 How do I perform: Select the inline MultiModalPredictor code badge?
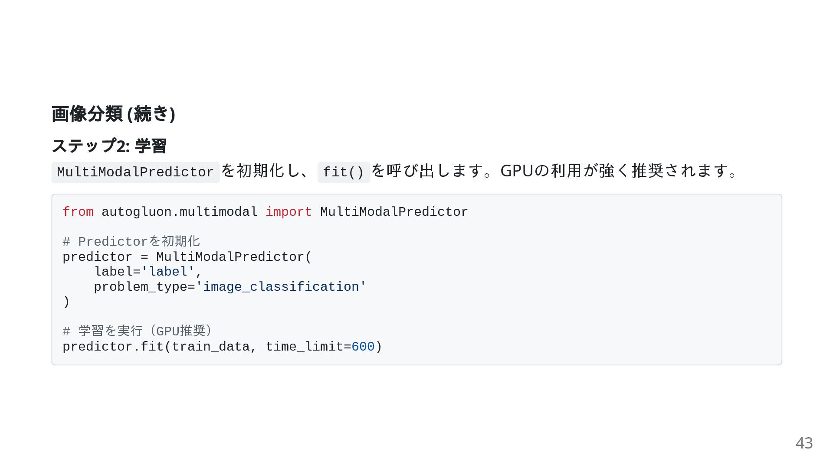tap(135, 172)
